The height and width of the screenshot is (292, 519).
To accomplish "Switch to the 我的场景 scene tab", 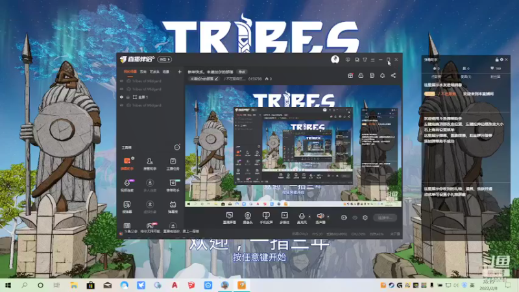I will [130, 71].
